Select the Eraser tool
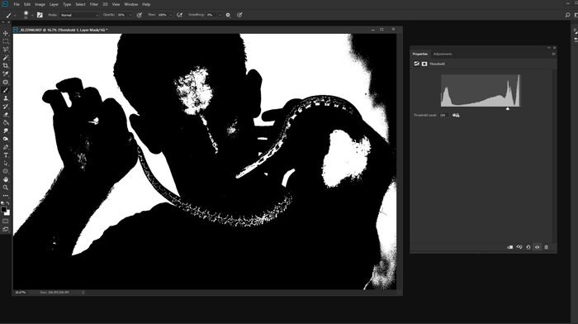The image size is (578, 324). (6, 114)
